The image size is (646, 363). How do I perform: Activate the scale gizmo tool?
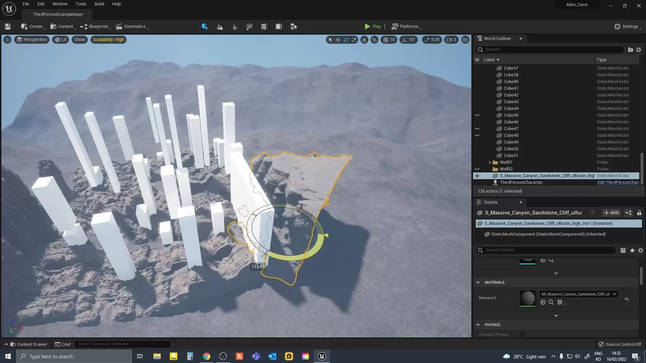pyautogui.click(x=354, y=40)
